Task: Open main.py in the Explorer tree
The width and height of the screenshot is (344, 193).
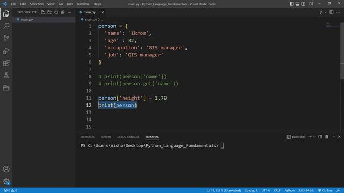Action: click(x=44, y=19)
